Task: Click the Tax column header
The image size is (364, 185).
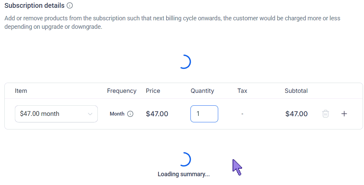Action: (x=242, y=91)
